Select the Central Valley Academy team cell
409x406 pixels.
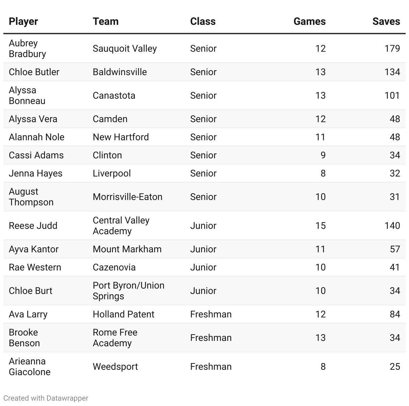point(121,225)
